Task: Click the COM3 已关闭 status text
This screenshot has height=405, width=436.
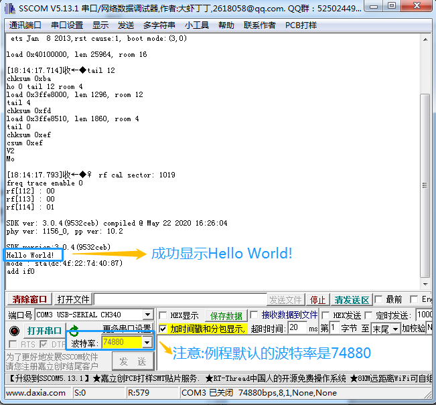Action: point(207,393)
